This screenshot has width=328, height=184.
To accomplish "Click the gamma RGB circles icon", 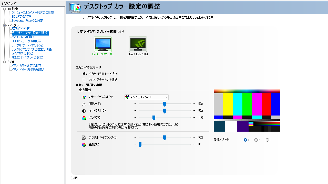I will (x=84, y=118).
